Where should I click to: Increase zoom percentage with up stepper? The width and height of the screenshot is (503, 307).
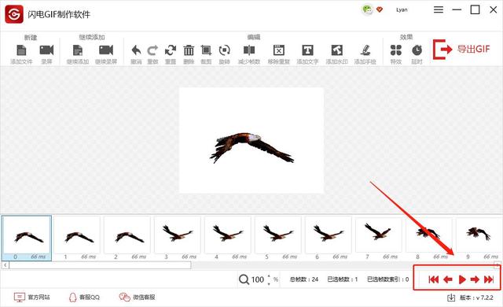tap(269, 276)
